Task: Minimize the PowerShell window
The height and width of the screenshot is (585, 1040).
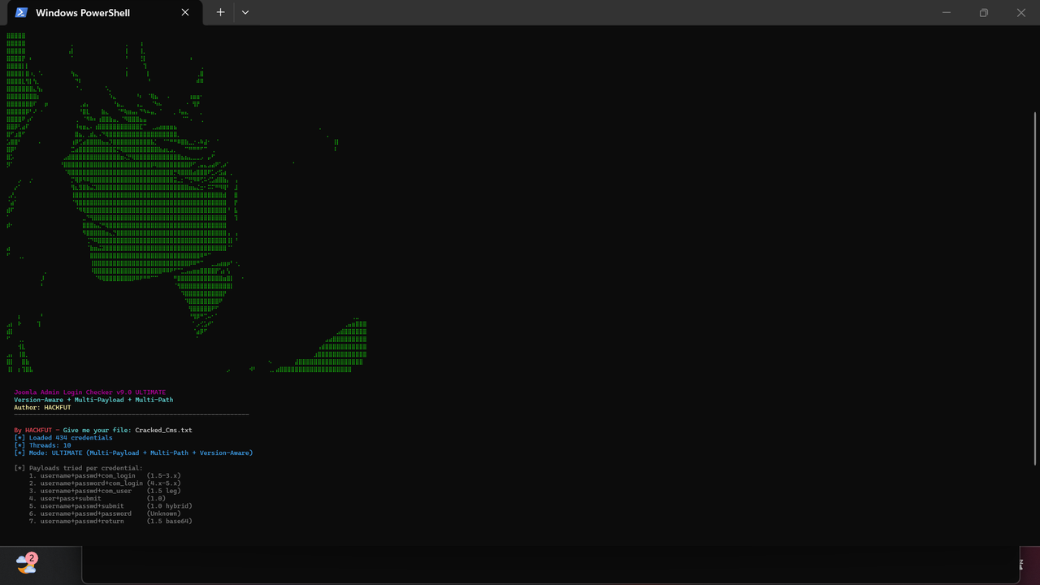Action: coord(947,13)
